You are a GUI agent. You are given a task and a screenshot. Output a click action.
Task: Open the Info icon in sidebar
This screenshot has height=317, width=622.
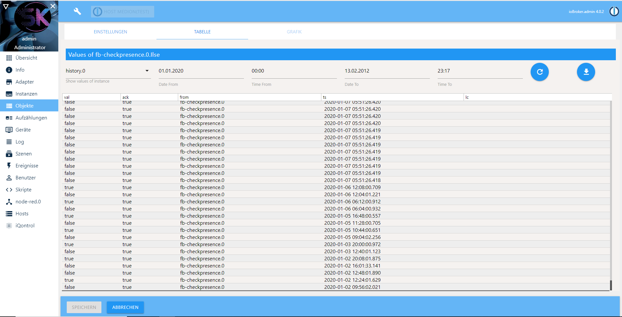point(9,70)
